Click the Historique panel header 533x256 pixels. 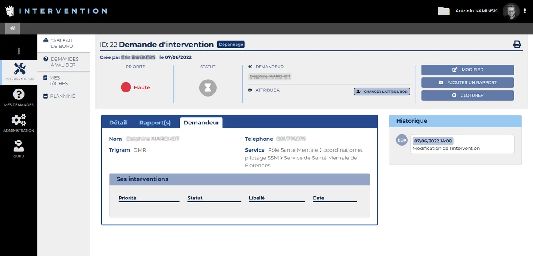click(x=455, y=121)
